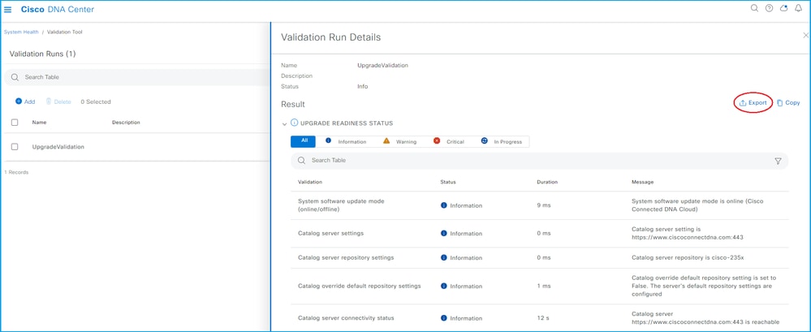This screenshot has height=332, width=811.
Task: Close the Validation Run Details panel
Action: [x=805, y=35]
